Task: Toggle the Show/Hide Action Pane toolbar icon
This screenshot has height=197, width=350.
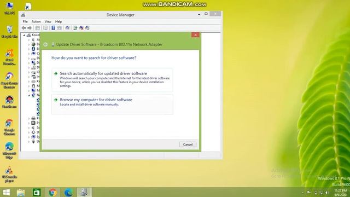Action: (x=60, y=28)
